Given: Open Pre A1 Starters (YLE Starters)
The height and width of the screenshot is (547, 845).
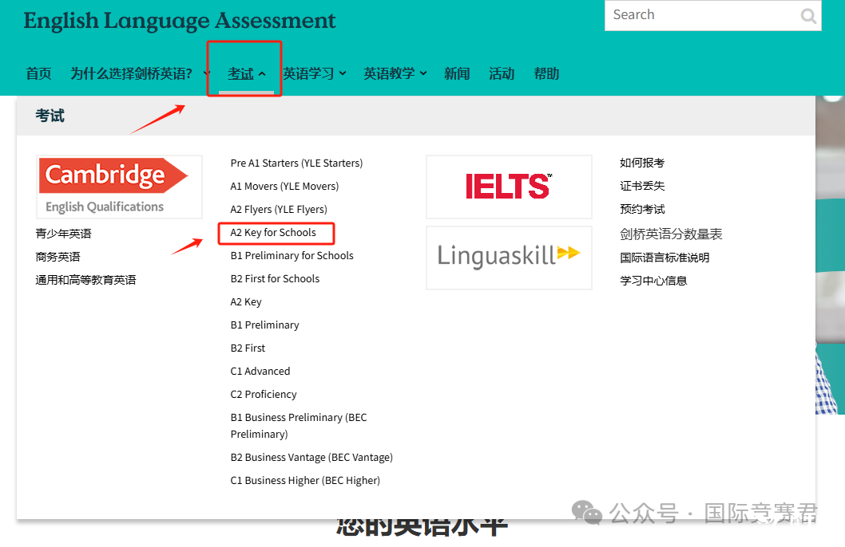Looking at the screenshot, I should (296, 163).
